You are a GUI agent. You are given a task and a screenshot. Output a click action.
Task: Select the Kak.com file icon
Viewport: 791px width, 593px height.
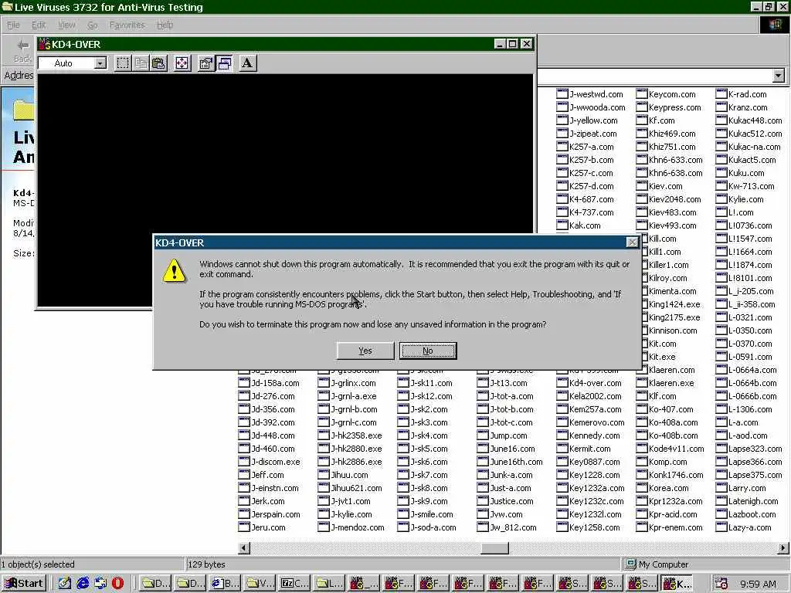pos(562,225)
